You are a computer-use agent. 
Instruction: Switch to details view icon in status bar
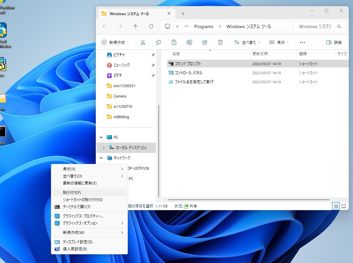point(336,206)
